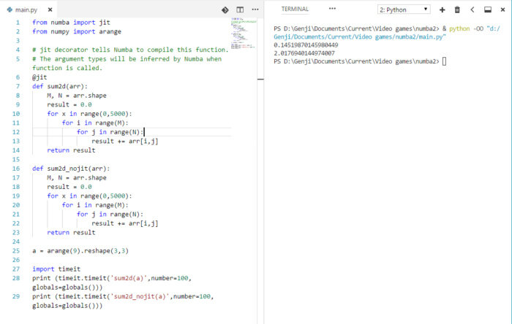Open the '2: Python' terminal dropdown

tap(404, 9)
